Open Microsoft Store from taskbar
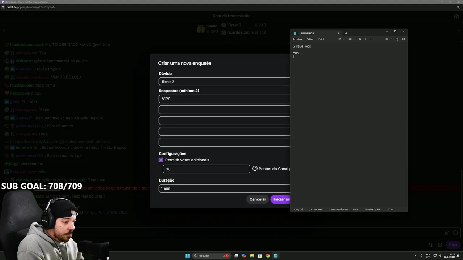The image size is (463, 260). [260, 256]
